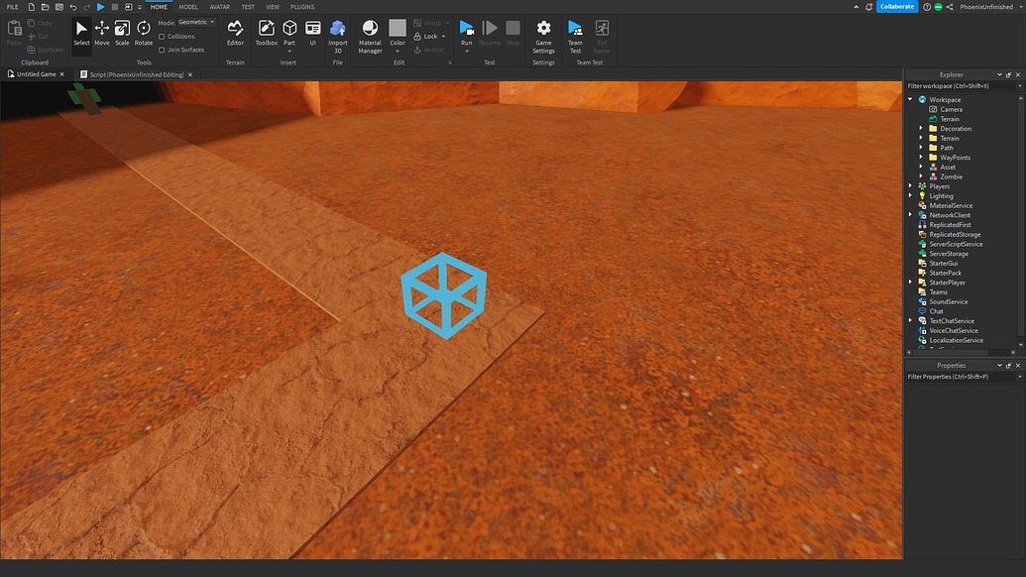This screenshot has width=1026, height=577.
Task: Collapse the ribbon with the up arrow
Action: tap(855, 7)
